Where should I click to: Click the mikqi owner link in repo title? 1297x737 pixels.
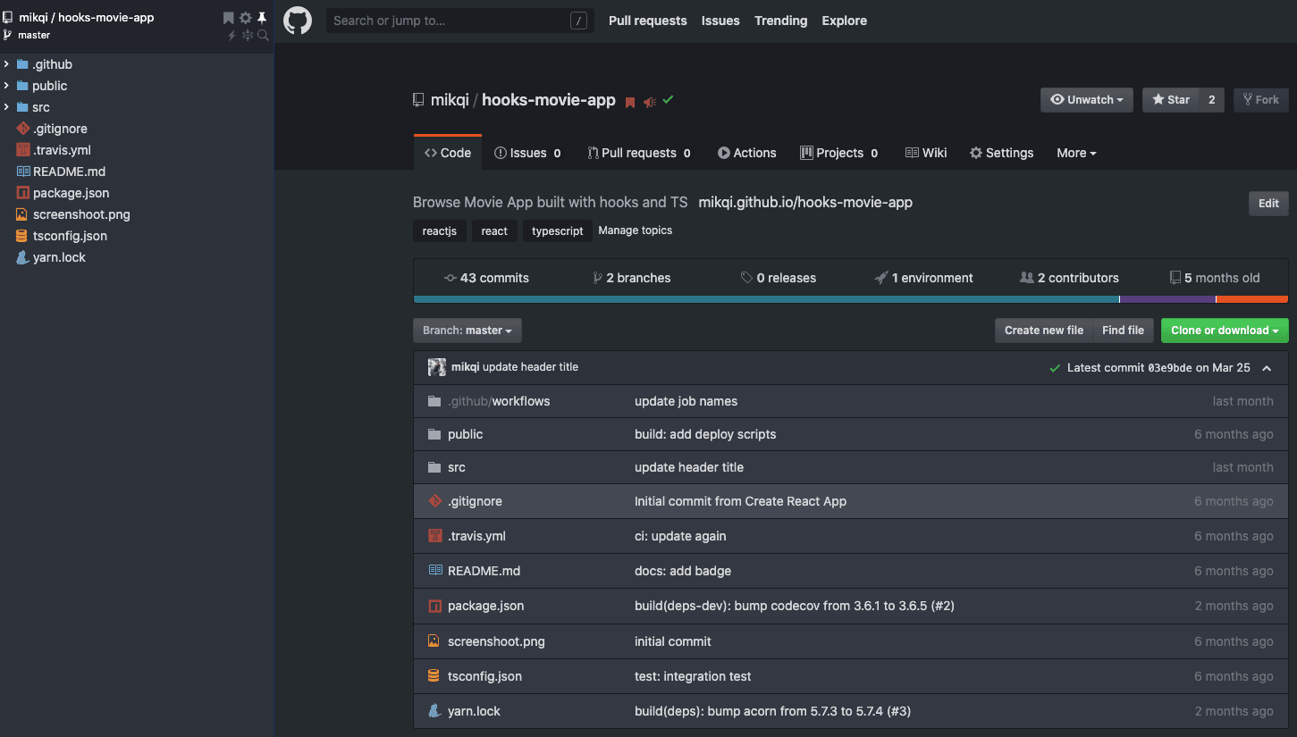click(x=450, y=100)
